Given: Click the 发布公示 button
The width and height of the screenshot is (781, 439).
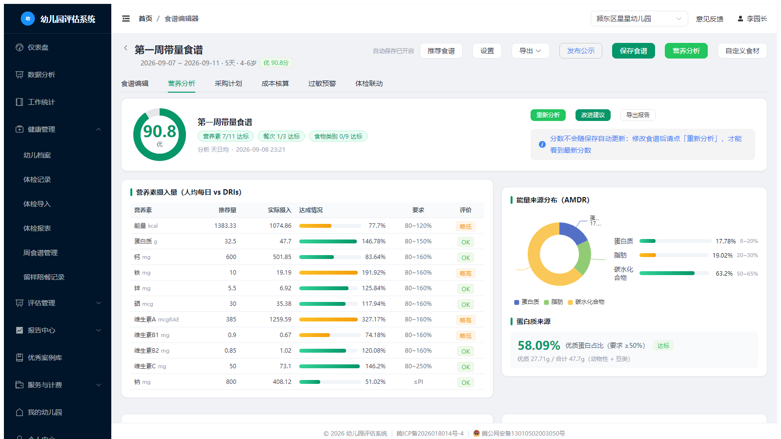Looking at the screenshot, I should point(581,51).
